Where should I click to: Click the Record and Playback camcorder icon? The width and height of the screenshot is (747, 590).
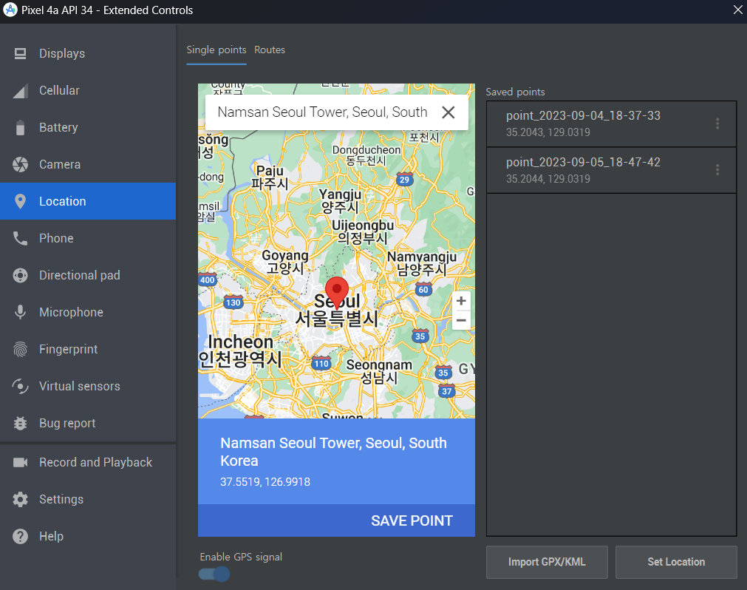tap(20, 462)
